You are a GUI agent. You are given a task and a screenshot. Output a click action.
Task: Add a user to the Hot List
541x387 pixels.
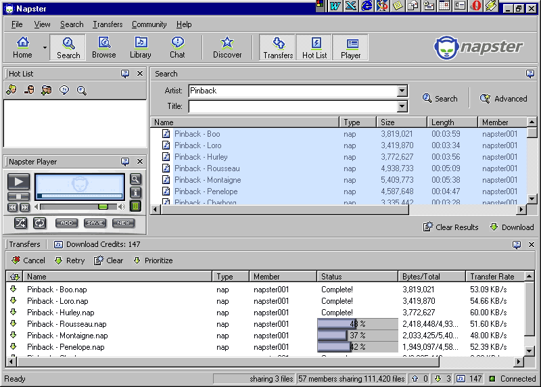click(x=11, y=90)
